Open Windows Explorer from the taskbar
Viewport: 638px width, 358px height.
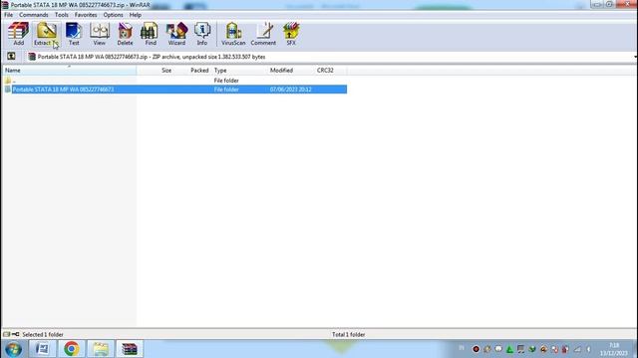(x=101, y=349)
